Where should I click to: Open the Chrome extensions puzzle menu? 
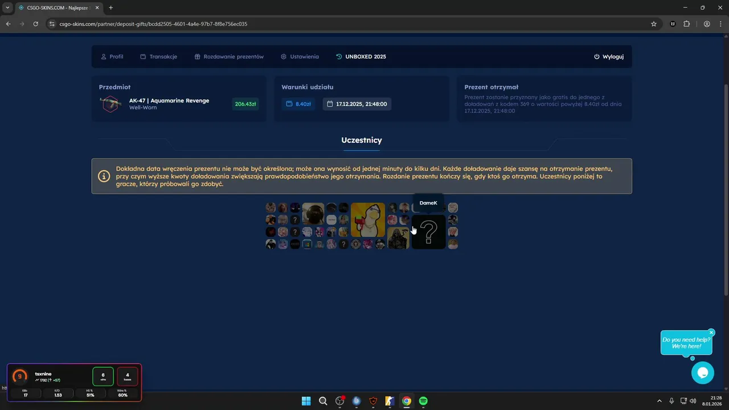click(686, 24)
